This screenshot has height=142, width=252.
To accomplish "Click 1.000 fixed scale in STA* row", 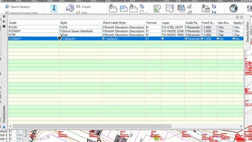I will pos(208,27).
